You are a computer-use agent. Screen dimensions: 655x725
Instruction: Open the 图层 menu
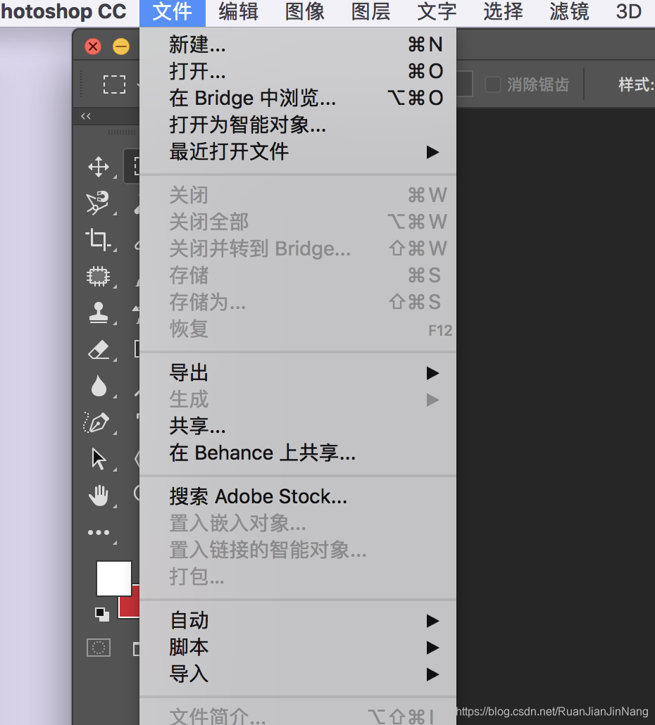coord(371,11)
